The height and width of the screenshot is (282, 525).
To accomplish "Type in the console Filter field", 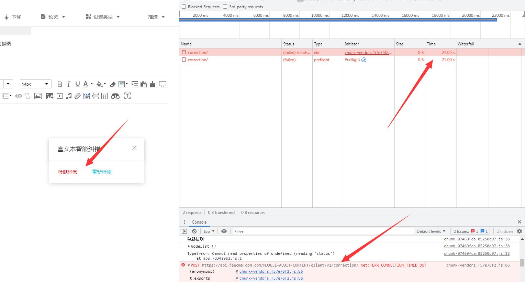I will pyautogui.click(x=323, y=231).
